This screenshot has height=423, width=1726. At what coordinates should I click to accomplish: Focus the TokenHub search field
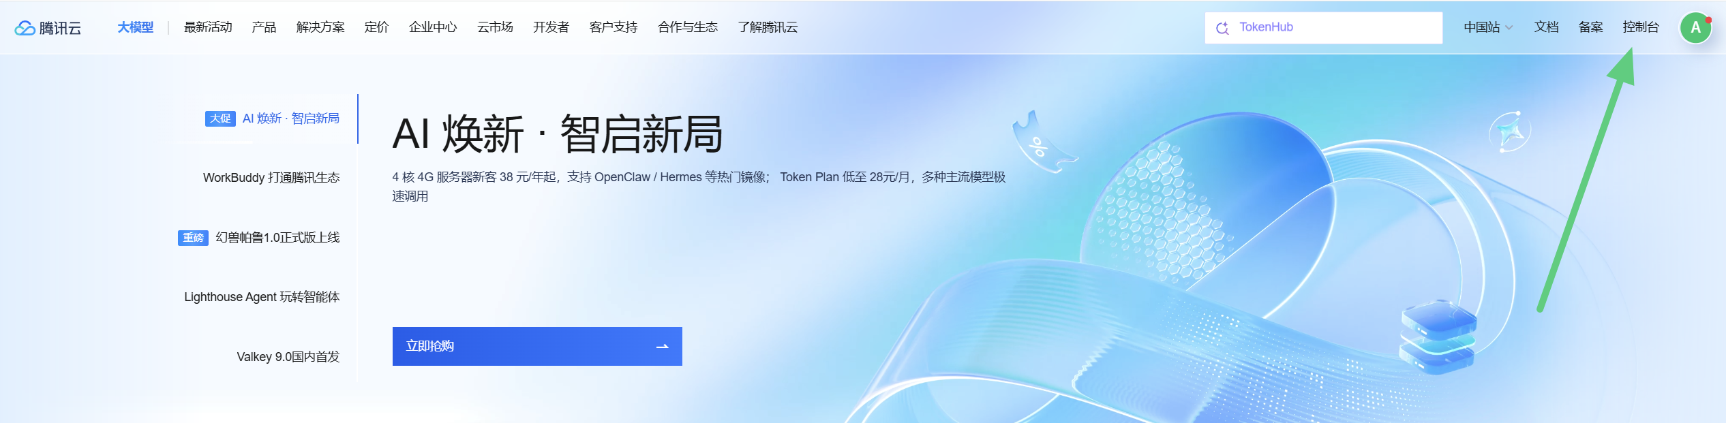(x=1323, y=28)
